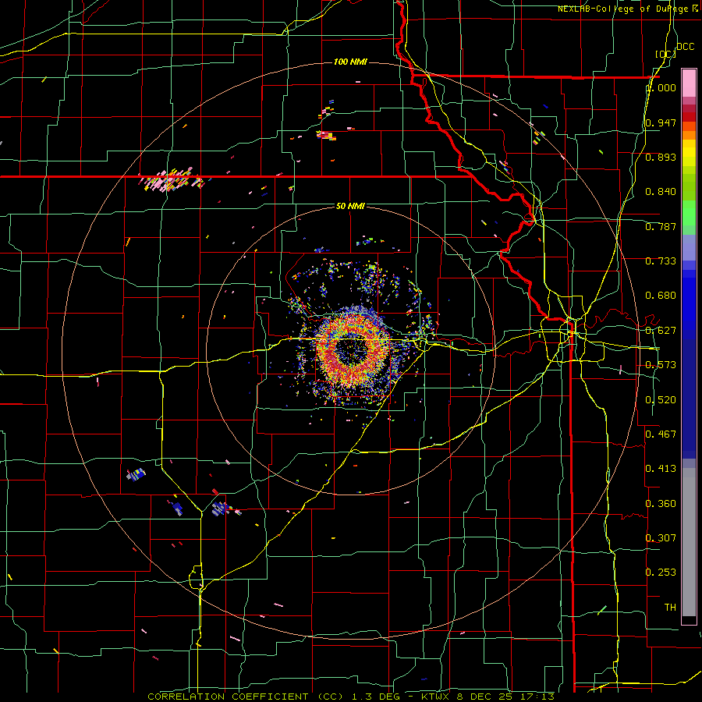Select the 50 NMI range ring label
Image resolution: width=702 pixels, height=702 pixels.
pos(350,206)
